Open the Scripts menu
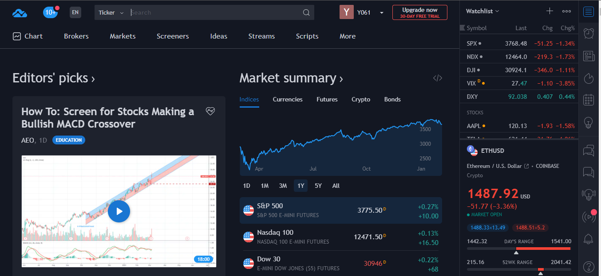This screenshot has height=276, width=601. [x=307, y=36]
